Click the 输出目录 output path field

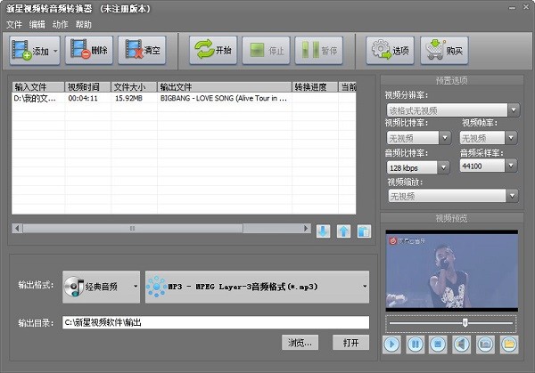214,322
